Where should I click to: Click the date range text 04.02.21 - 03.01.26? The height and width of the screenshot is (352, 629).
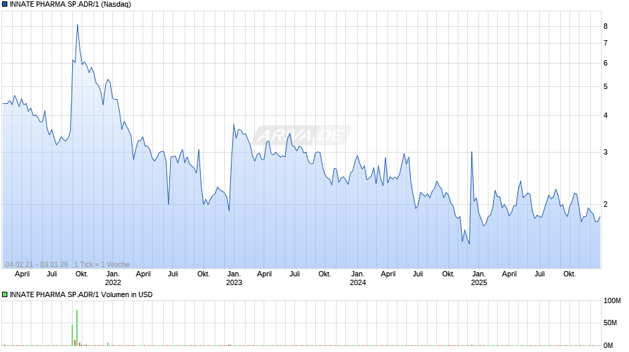click(x=37, y=264)
